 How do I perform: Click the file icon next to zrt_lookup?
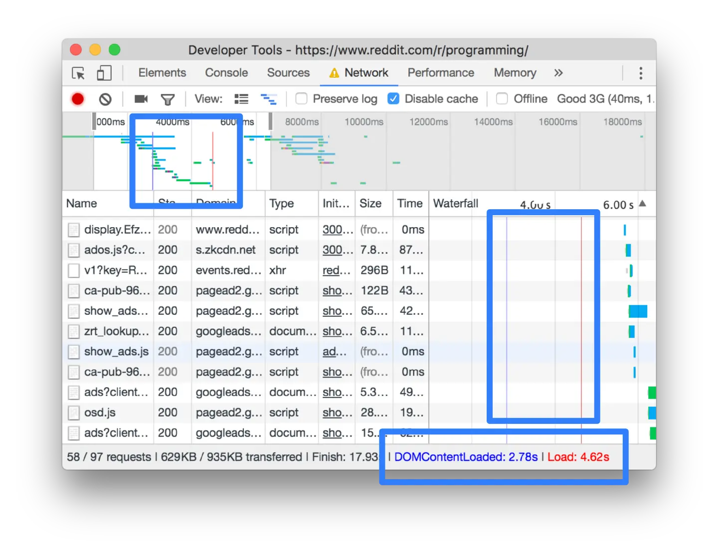tap(74, 332)
